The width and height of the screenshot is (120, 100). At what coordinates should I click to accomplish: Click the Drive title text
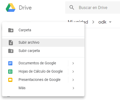25,8
